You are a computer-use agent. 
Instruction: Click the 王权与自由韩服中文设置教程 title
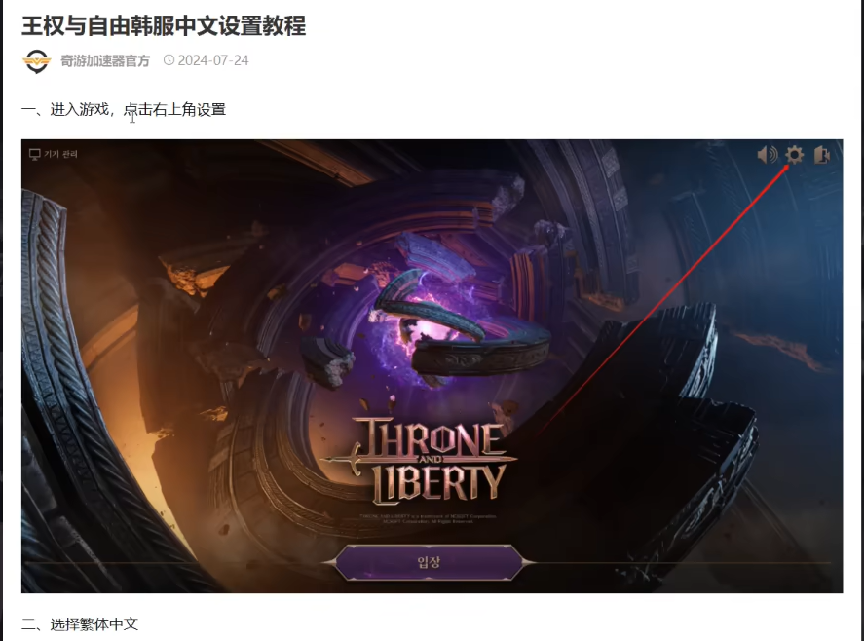pyautogui.click(x=164, y=26)
